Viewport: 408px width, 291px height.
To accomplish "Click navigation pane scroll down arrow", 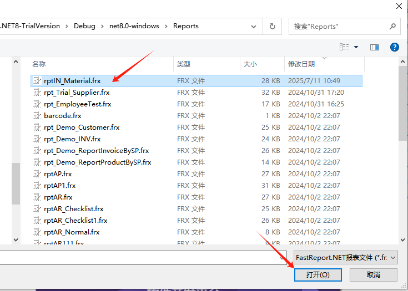I will (x=16, y=240).
